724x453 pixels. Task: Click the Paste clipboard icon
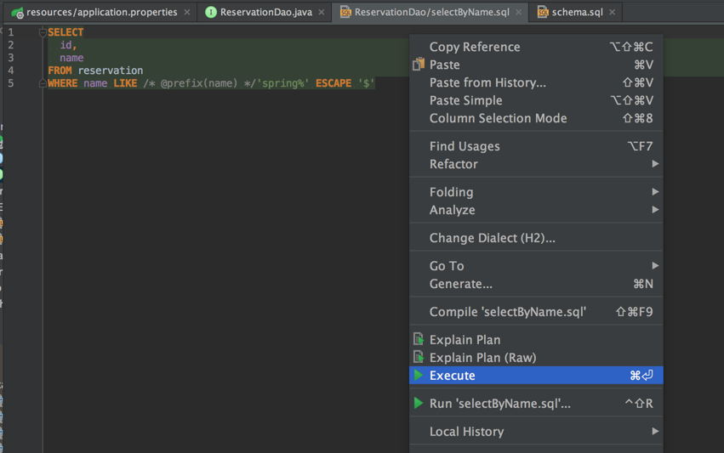[x=419, y=65]
